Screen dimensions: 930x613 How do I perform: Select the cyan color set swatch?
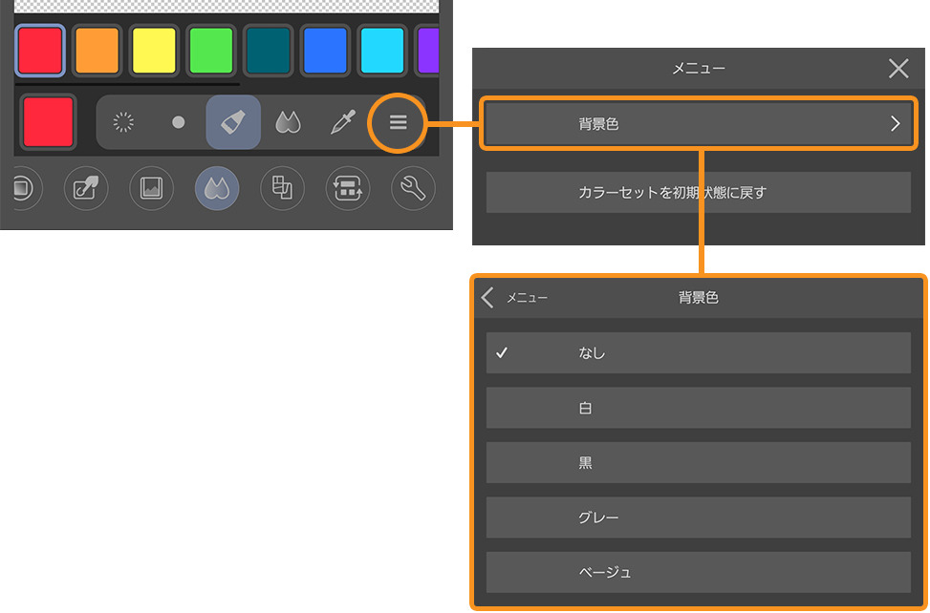tap(382, 51)
